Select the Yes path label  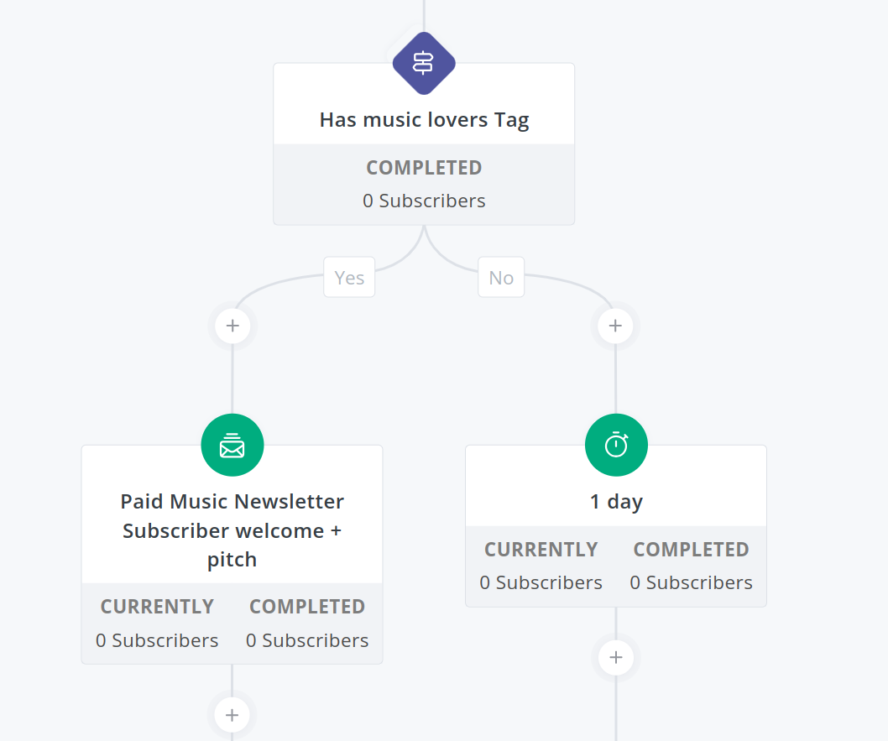coord(349,277)
